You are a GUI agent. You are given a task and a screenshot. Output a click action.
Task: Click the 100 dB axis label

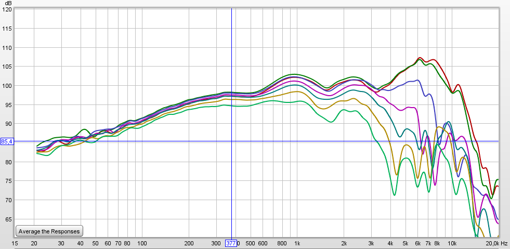[7, 86]
